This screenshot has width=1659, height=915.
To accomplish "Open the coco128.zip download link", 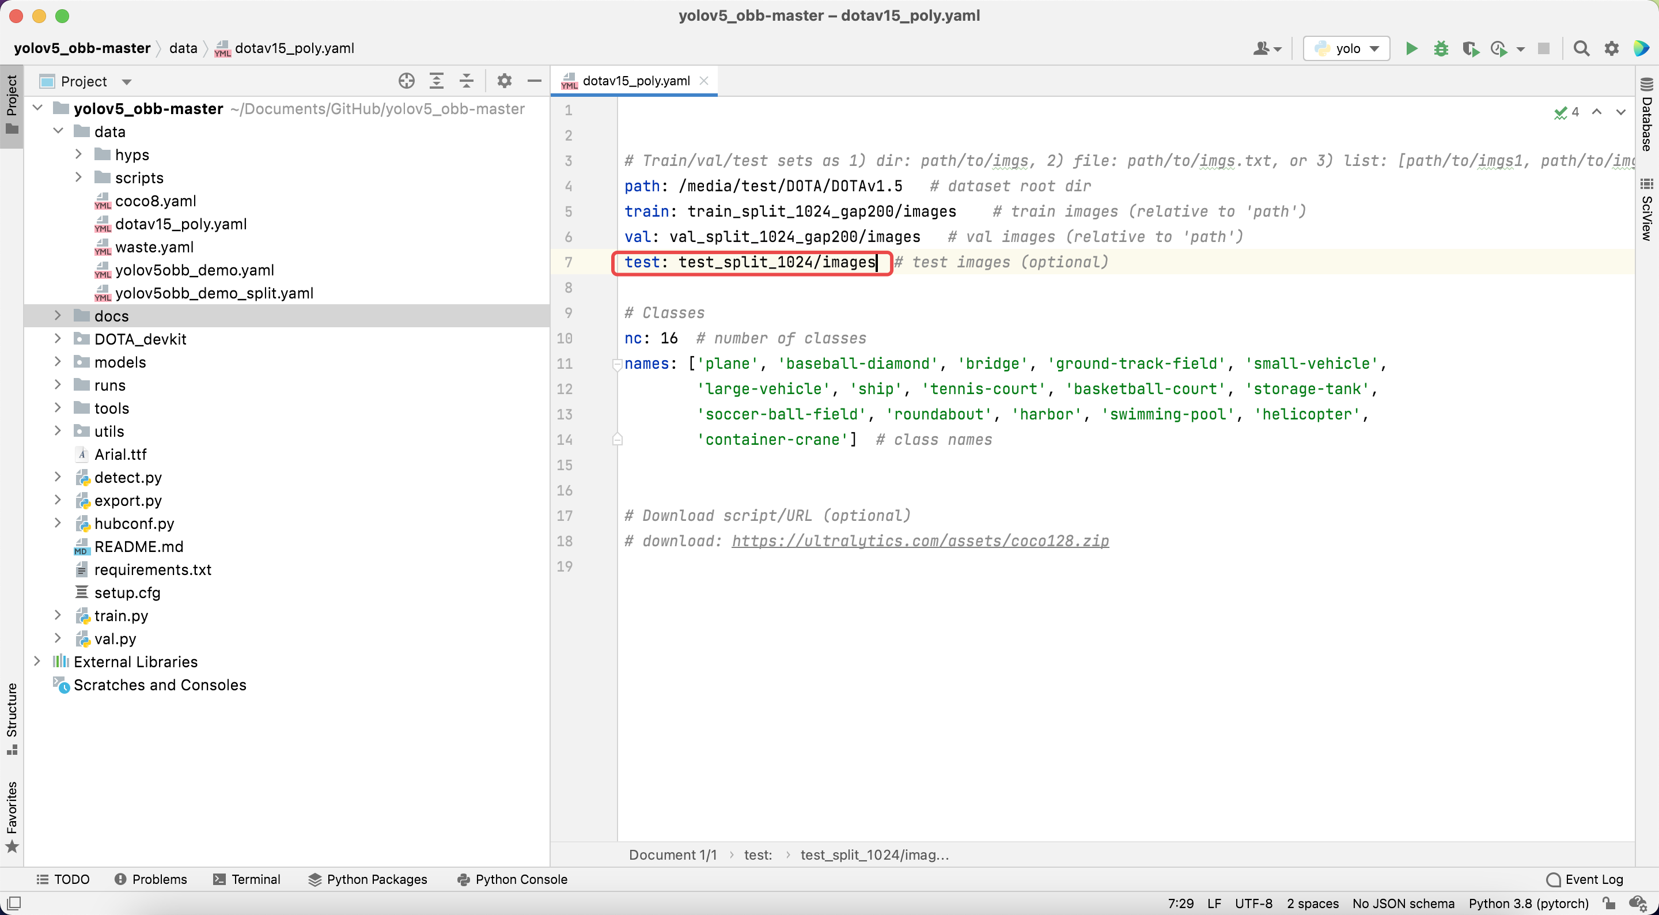I will click(920, 540).
